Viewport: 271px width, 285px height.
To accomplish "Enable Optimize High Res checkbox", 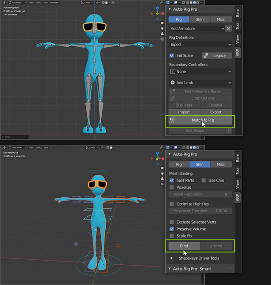I will (172, 204).
